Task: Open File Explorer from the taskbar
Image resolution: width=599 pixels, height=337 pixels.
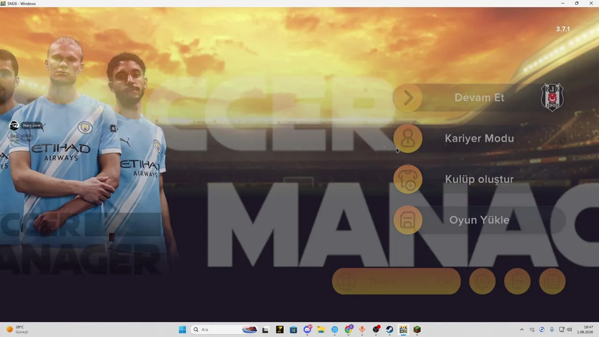Action: click(321, 330)
